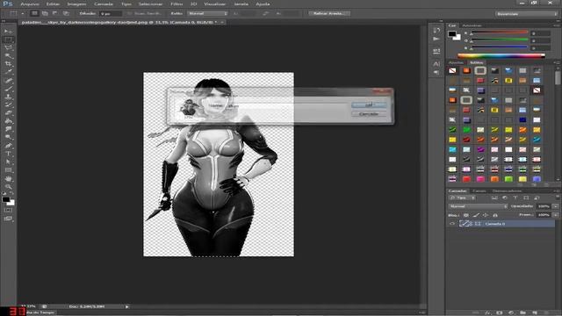Click Add layer style fx icon

[x=487, y=312]
